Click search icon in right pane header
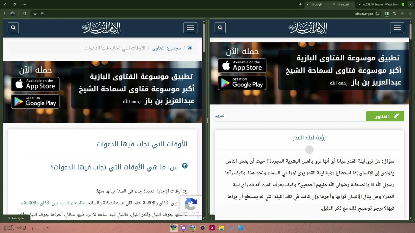The height and width of the screenshot is (233, 415). 220,28
